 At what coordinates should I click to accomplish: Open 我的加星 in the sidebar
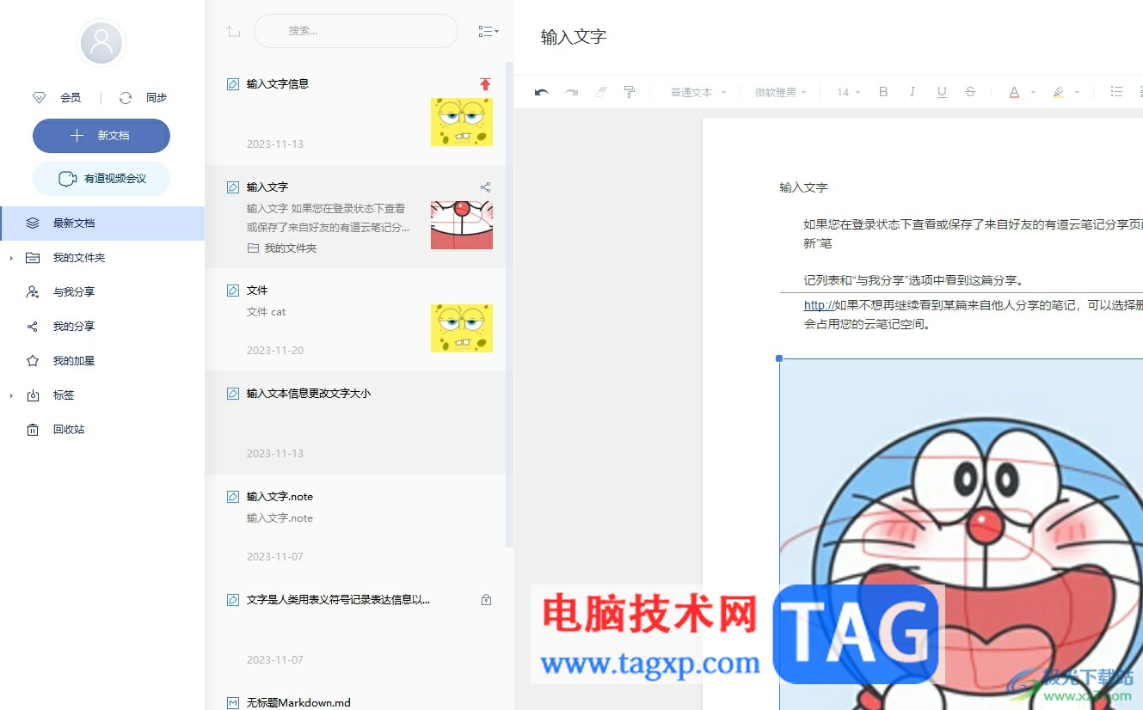click(102, 360)
